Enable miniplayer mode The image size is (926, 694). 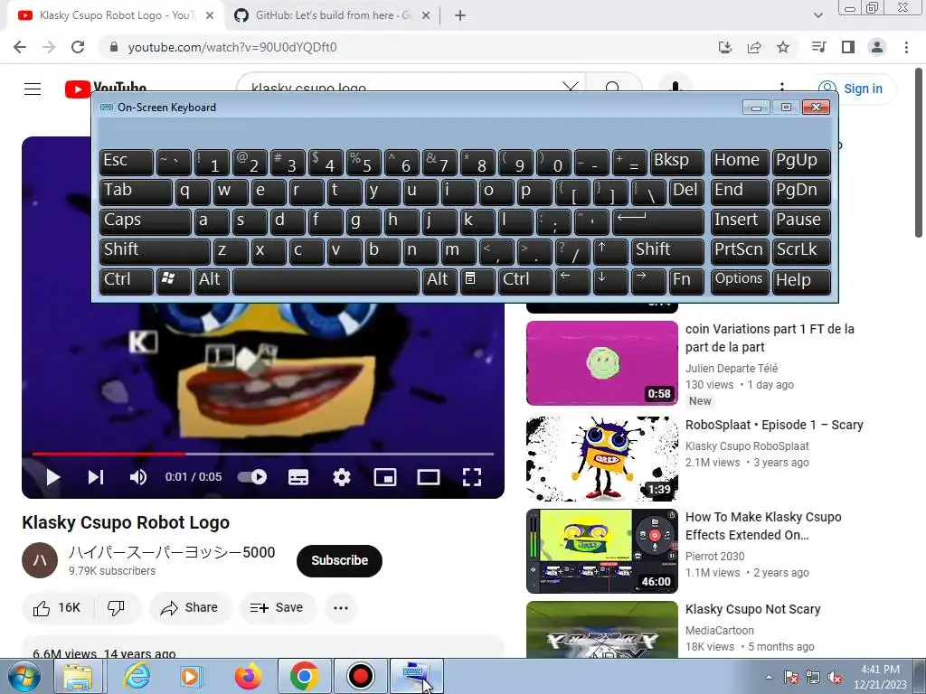point(385,477)
